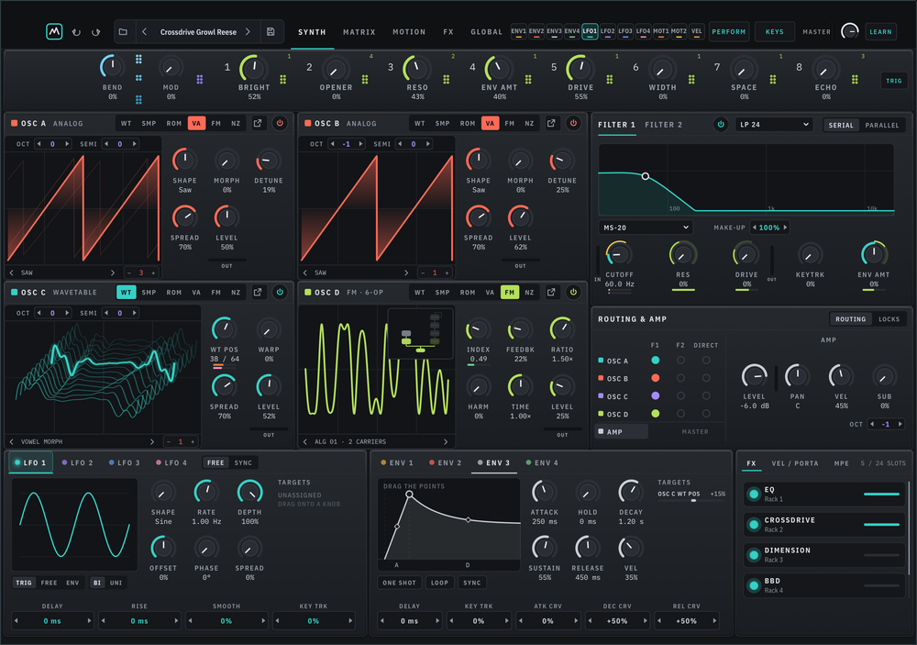Click the MASTER volume knob
Screen dimensions: 917x645
(849, 31)
